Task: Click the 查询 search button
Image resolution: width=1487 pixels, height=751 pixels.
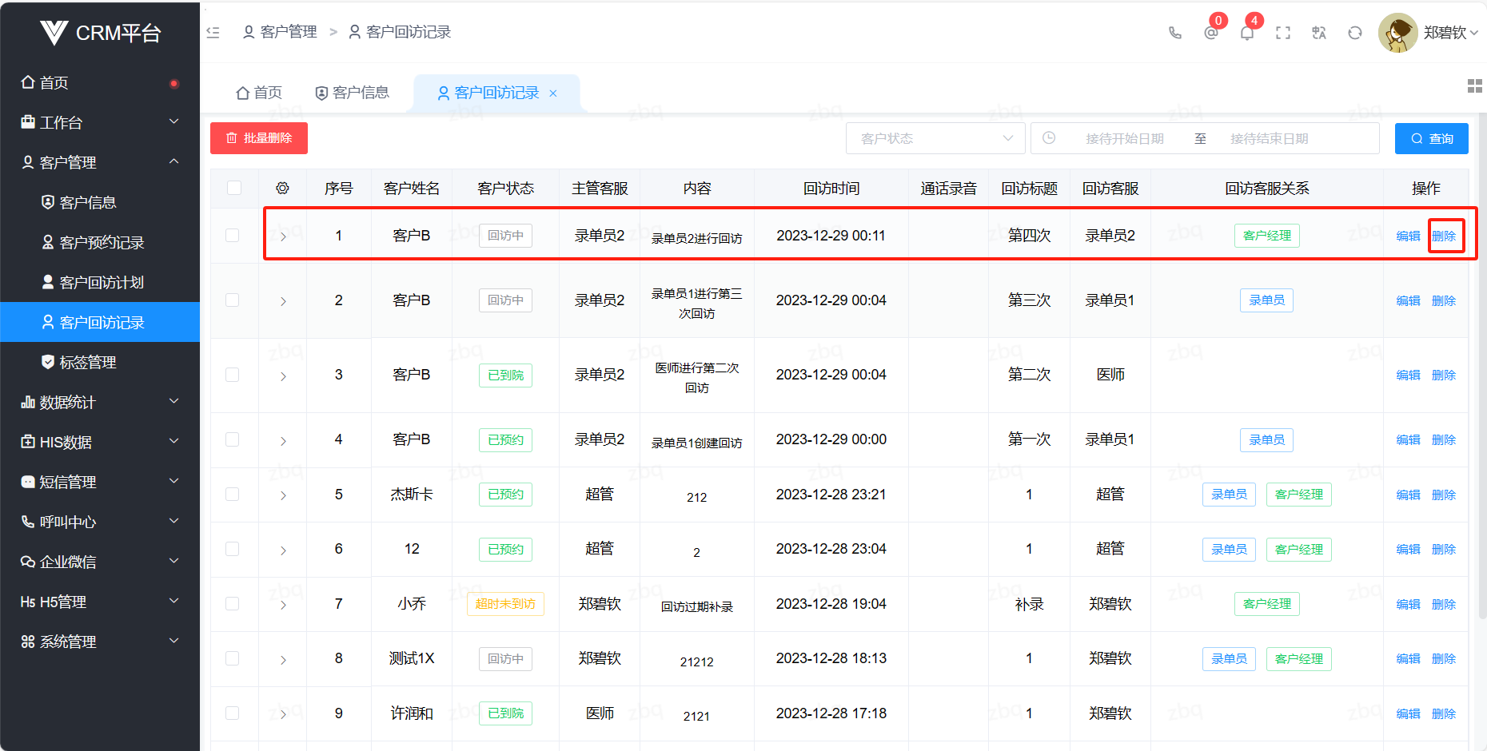Action: 1432,138
